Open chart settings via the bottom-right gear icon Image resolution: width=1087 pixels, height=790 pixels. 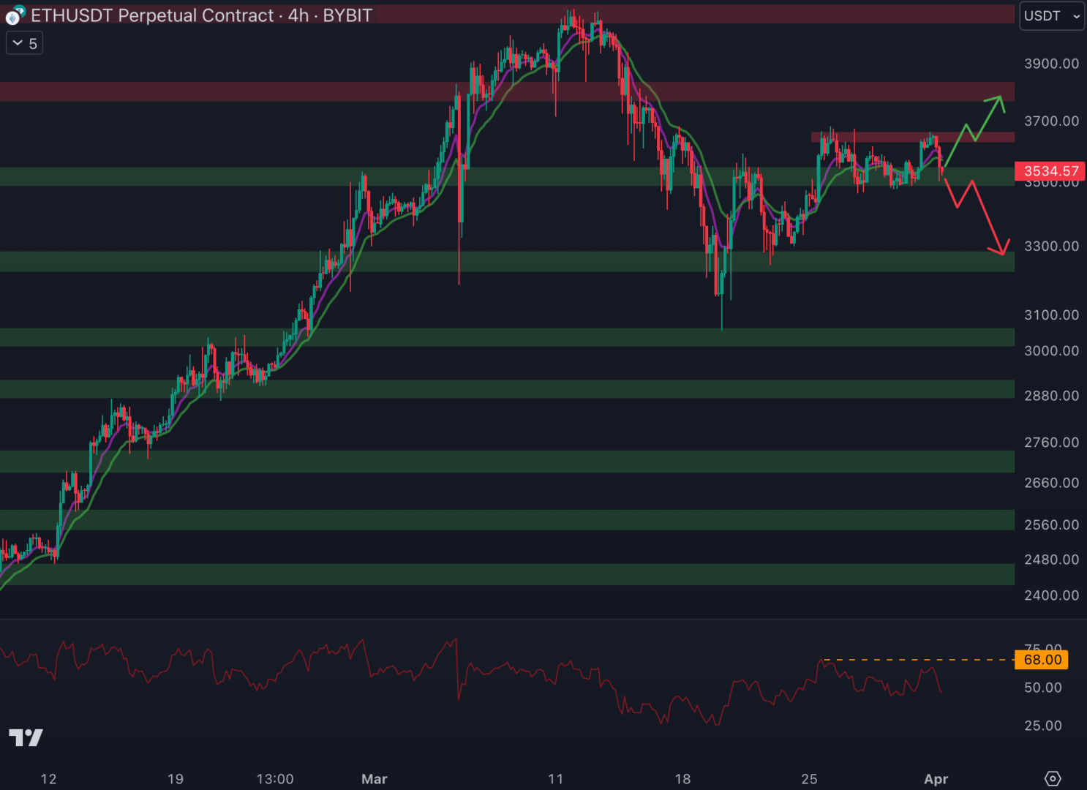1052,778
